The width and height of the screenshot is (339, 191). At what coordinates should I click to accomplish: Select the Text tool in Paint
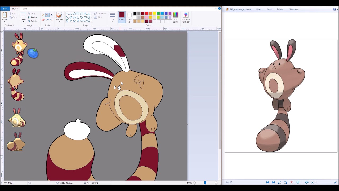tap(51, 15)
